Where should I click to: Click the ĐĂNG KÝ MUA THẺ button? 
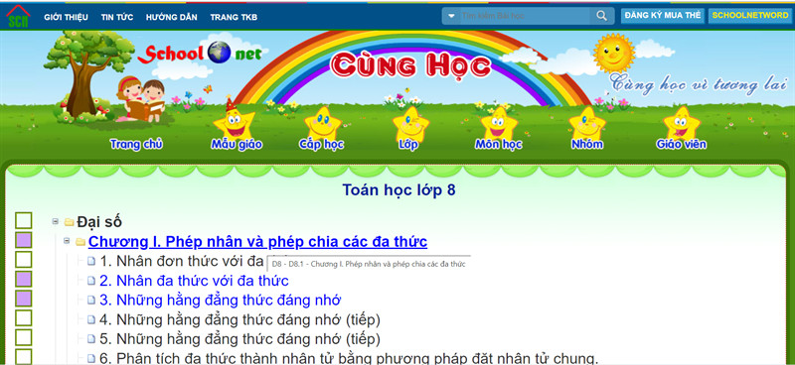click(662, 16)
